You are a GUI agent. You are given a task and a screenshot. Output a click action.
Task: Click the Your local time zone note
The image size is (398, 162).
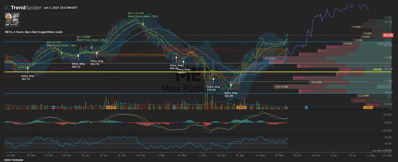pos(381,151)
